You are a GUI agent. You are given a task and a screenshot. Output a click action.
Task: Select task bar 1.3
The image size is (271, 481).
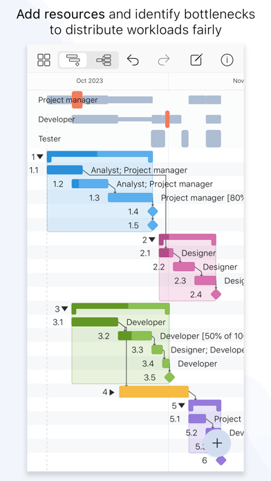point(130,198)
